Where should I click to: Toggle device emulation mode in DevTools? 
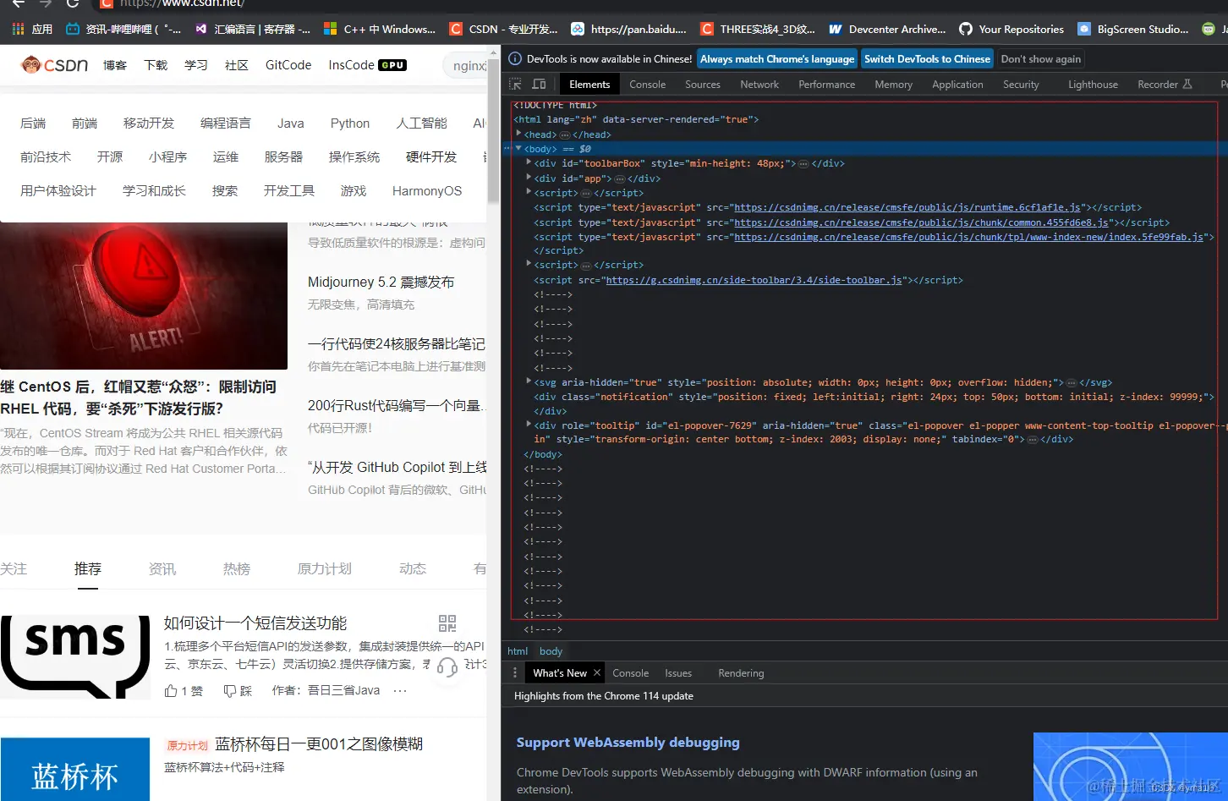pyautogui.click(x=539, y=84)
